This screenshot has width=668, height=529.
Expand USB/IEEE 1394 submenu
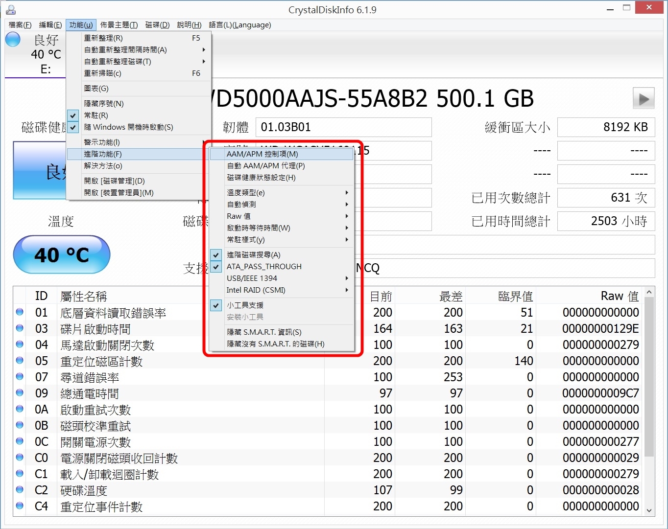[x=282, y=278]
